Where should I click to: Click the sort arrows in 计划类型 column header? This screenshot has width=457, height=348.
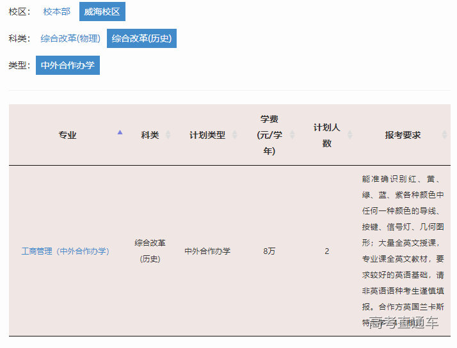click(x=234, y=135)
